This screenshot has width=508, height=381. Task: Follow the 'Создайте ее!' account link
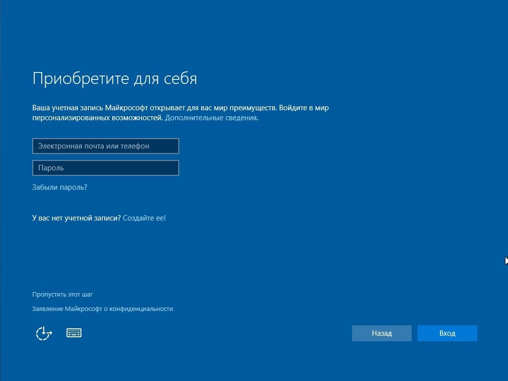click(x=144, y=218)
